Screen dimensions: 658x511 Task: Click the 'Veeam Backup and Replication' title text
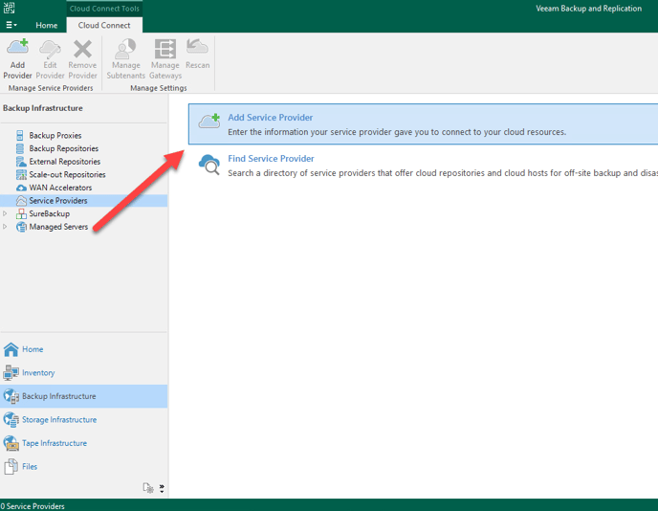[589, 9]
